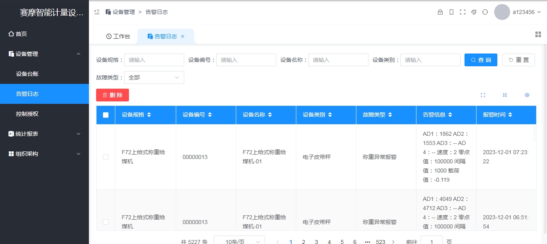This screenshot has width=547, height=244.
Task: Enter fullscreen mode from the top toolbar
Action: 463,12
